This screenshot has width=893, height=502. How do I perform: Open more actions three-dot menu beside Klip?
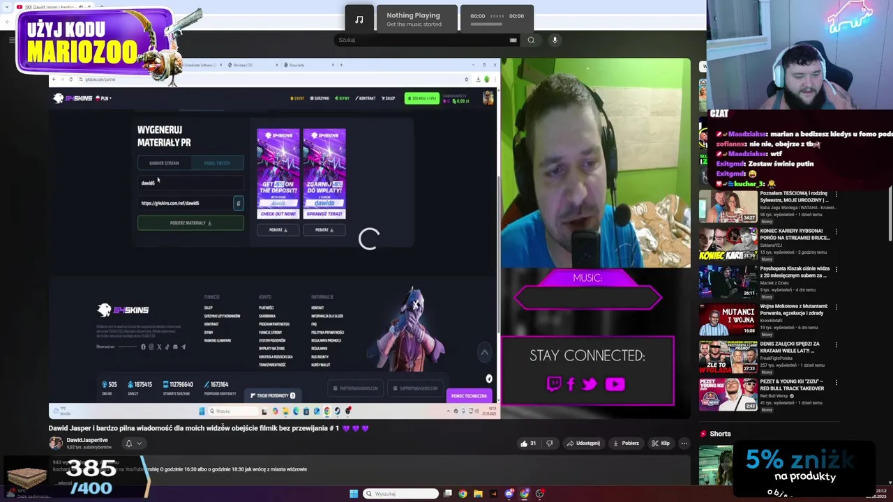pyautogui.click(x=684, y=443)
